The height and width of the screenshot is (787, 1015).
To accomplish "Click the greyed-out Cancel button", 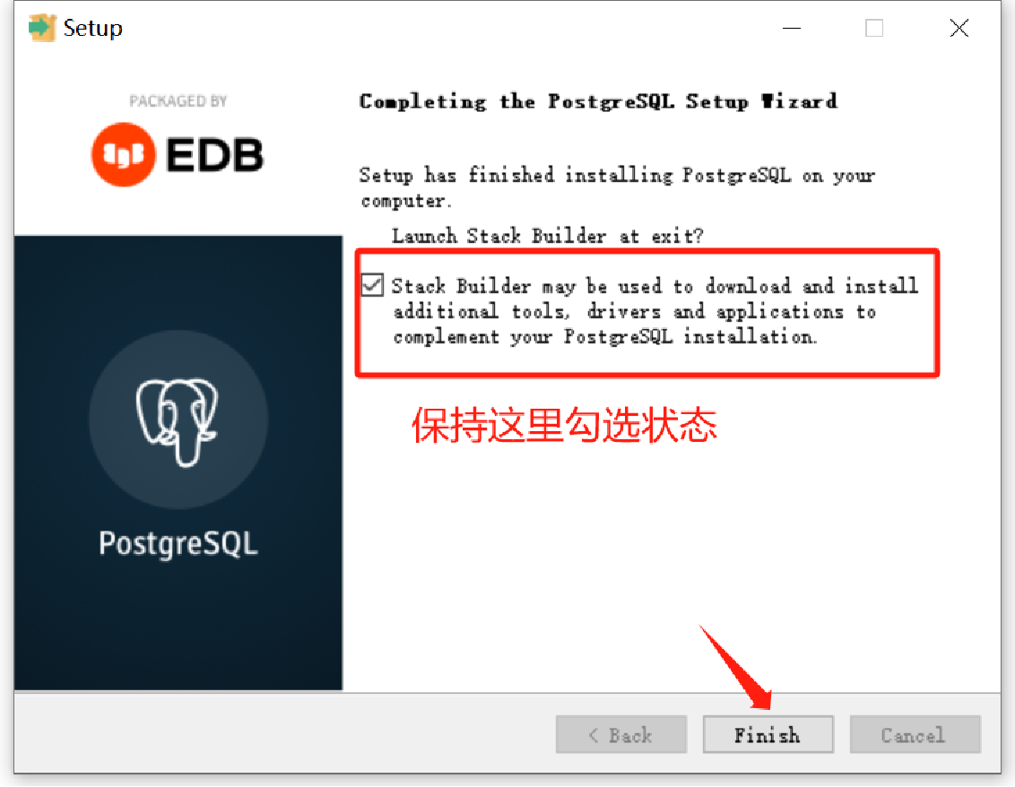I will tap(915, 735).
